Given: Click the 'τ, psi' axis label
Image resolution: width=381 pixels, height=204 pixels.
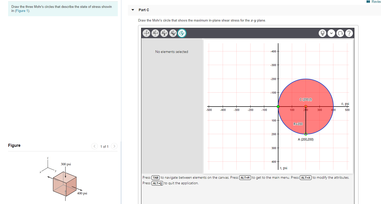Looking at the screenshot, I should pyautogui.click(x=284, y=168).
